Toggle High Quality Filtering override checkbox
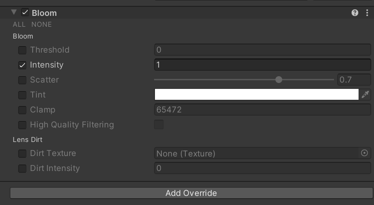Screen dimensions: 374x205 point(22,125)
